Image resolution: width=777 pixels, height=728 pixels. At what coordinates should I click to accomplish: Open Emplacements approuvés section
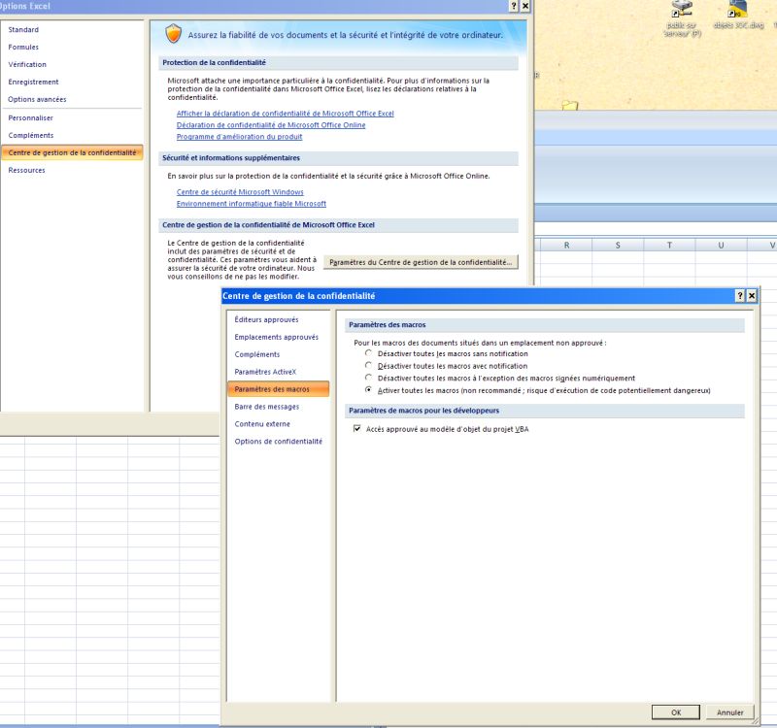coord(278,337)
